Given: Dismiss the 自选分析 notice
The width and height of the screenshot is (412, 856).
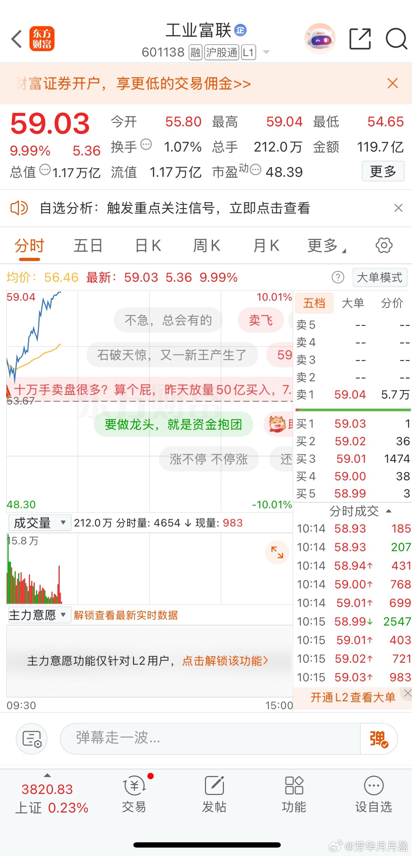Looking at the screenshot, I should pyautogui.click(x=398, y=208).
